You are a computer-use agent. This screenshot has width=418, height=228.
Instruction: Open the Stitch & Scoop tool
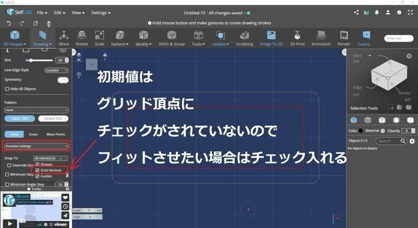click(172, 38)
